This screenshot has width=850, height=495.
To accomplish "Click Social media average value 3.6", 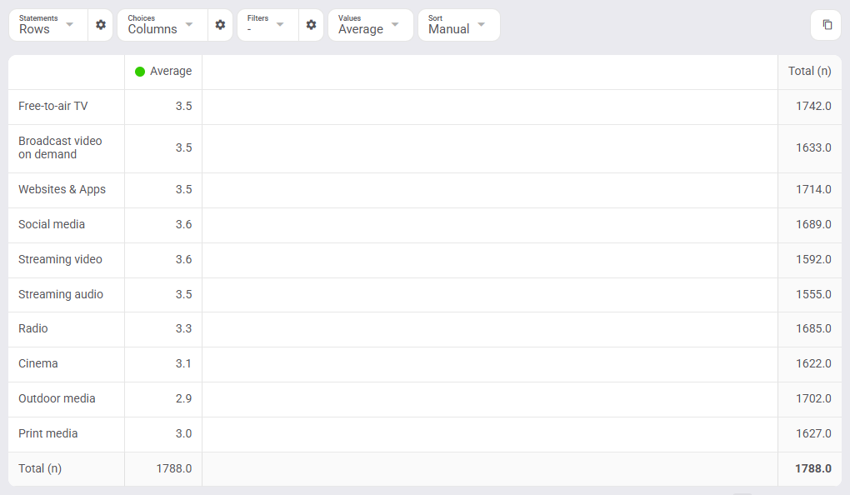I will click(184, 224).
